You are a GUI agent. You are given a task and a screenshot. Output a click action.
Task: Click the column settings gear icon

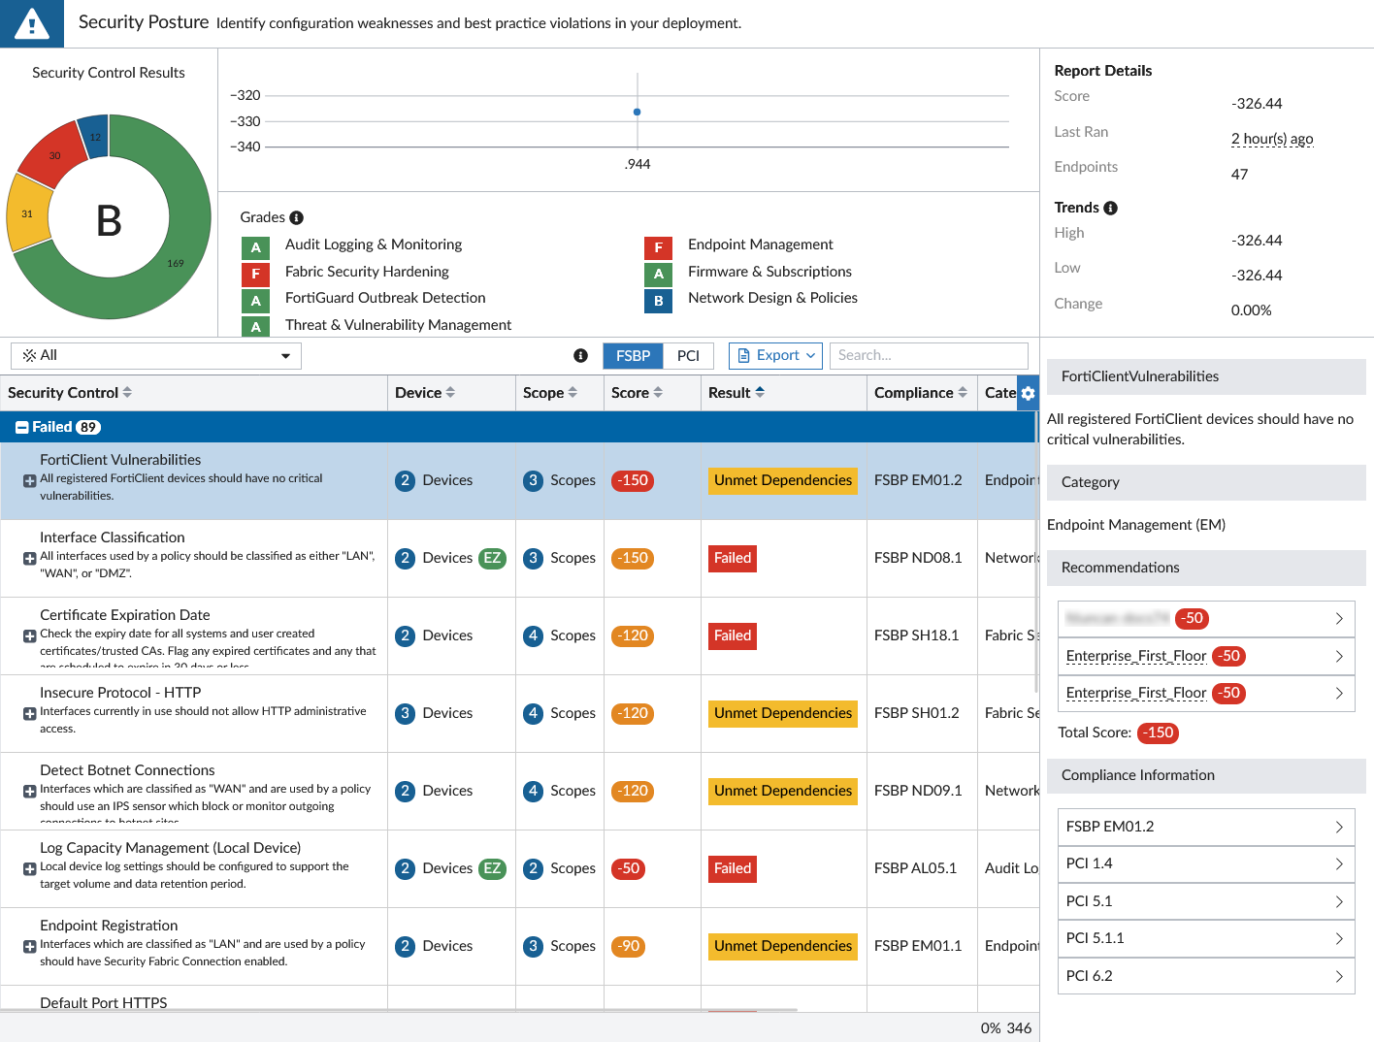point(1028,393)
